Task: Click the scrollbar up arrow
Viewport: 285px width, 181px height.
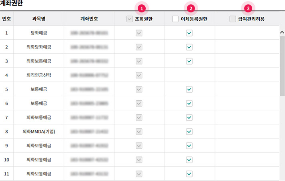Action: (282, 32)
